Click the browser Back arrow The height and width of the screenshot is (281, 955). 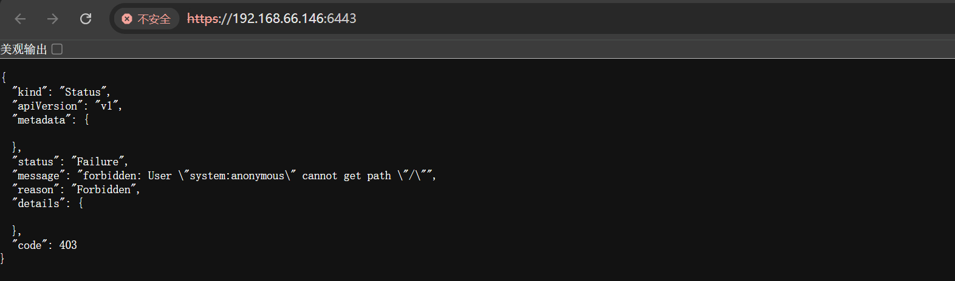pyautogui.click(x=20, y=19)
